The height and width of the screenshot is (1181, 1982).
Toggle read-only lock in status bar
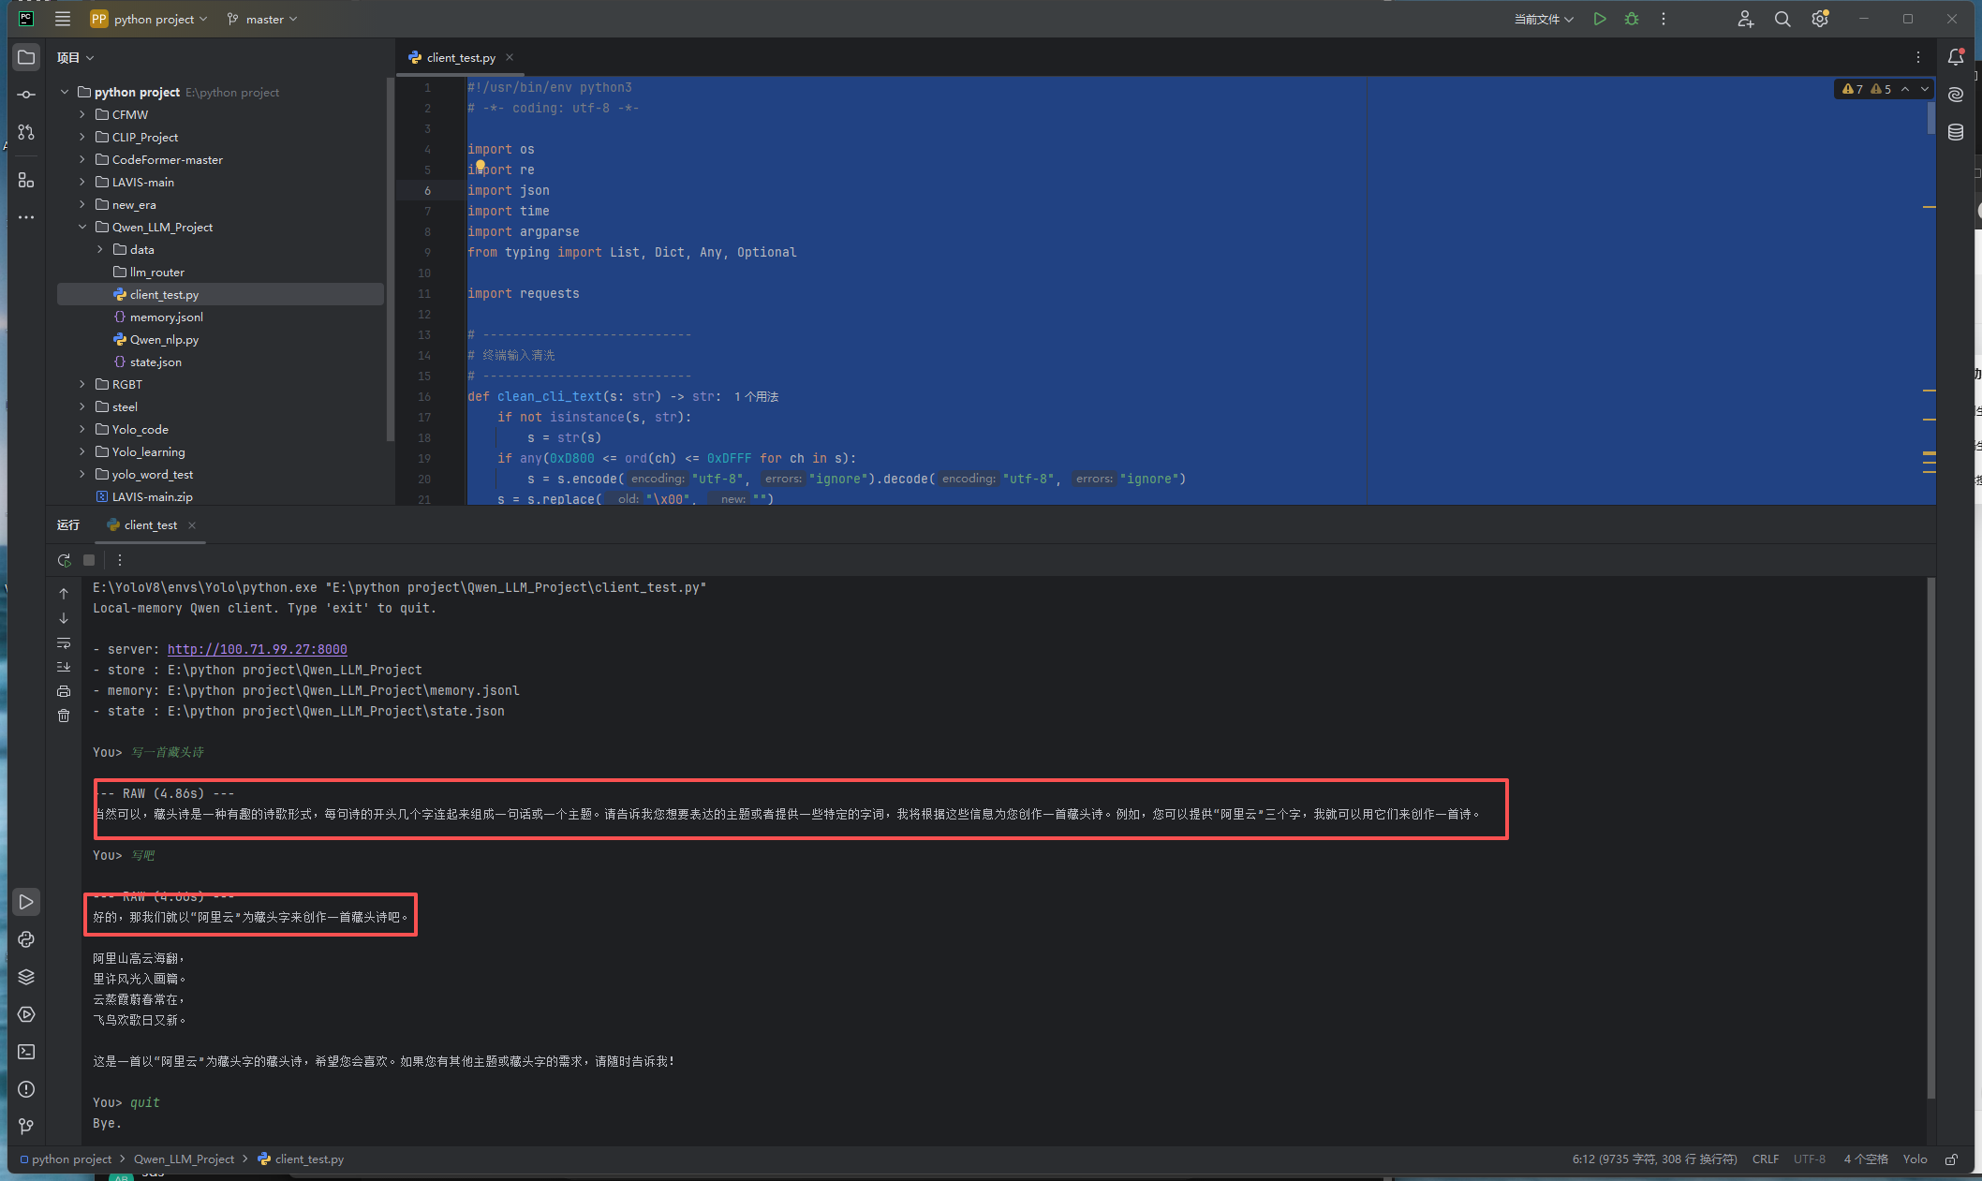tap(1951, 1159)
